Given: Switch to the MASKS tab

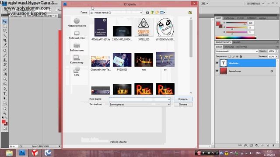Looking at the screenshot, I should pyautogui.click(x=237, y=42).
